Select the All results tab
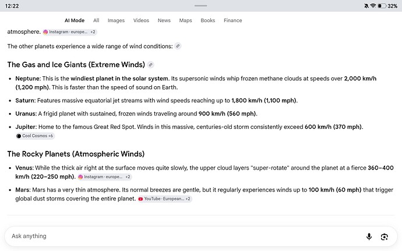Screen dimensions: 402x251 pyautogui.click(x=96, y=20)
